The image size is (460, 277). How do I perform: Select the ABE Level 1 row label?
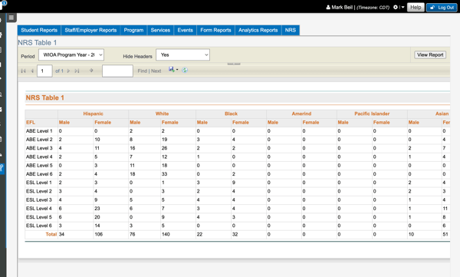click(x=39, y=131)
